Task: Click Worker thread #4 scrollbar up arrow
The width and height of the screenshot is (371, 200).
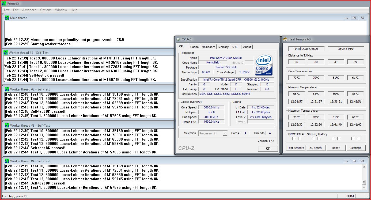Action: pos(364,167)
